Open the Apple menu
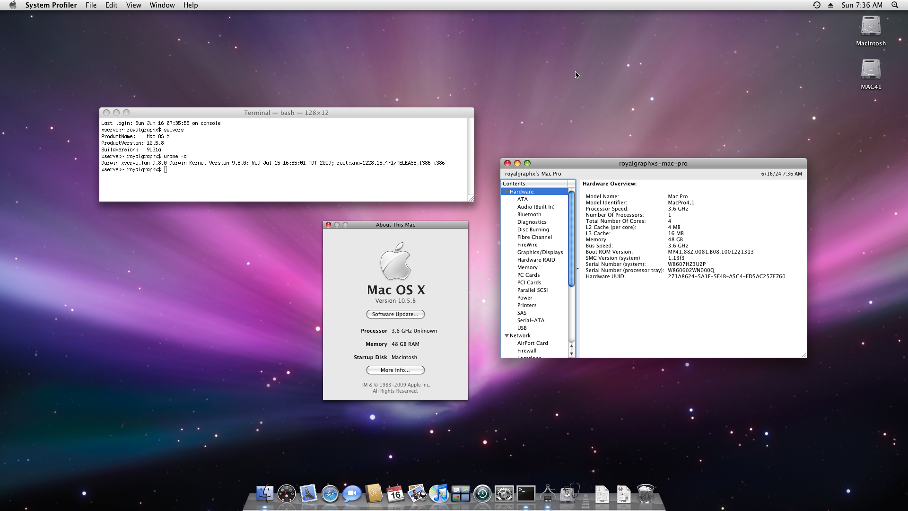Image resolution: width=908 pixels, height=511 pixels. [13, 5]
